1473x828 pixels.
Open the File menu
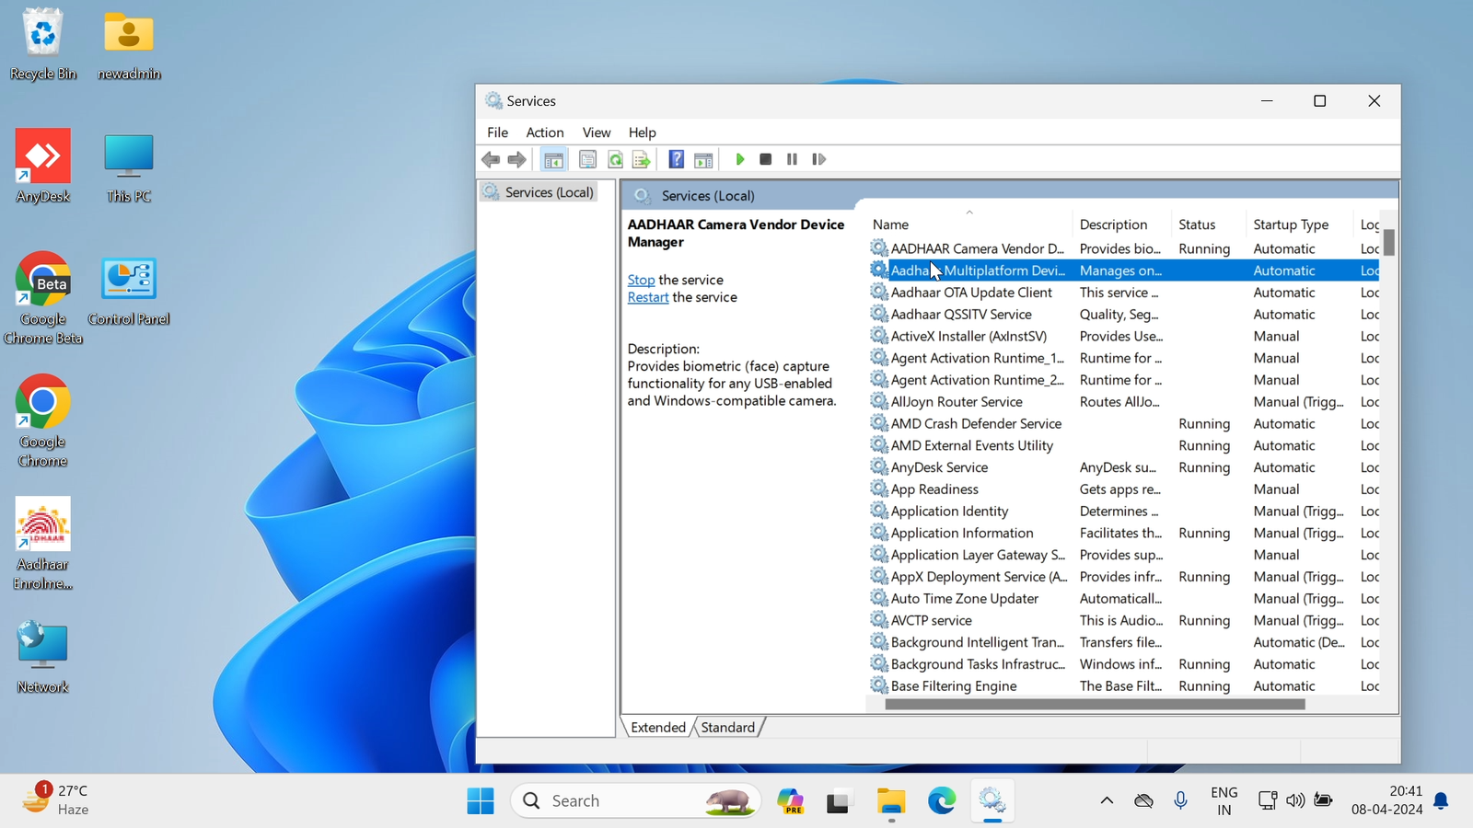click(498, 132)
